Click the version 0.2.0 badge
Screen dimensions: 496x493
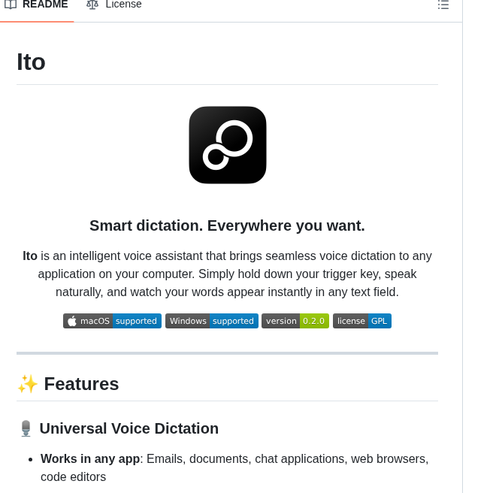click(x=295, y=321)
